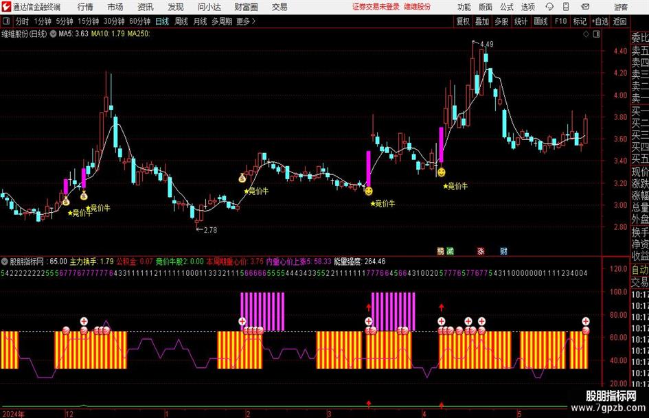The image size is (649, 418).
Task: Click the 主力换手: 1.79 value
Action: click(91, 262)
